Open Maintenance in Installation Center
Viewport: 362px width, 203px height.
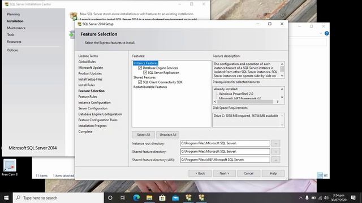[16, 28]
